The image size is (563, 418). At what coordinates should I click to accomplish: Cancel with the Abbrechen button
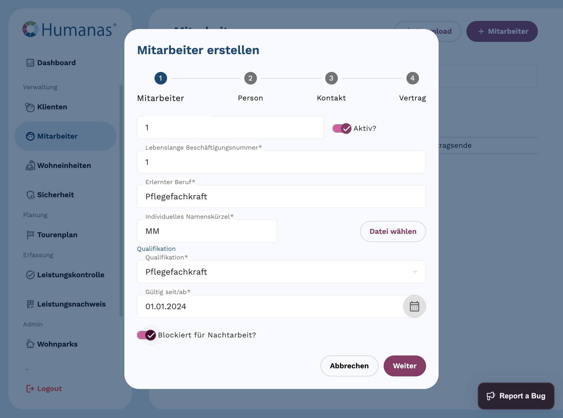coord(349,366)
